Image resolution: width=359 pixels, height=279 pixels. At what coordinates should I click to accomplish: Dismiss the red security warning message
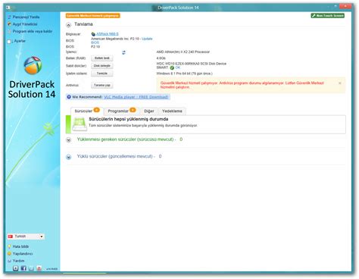point(340,83)
